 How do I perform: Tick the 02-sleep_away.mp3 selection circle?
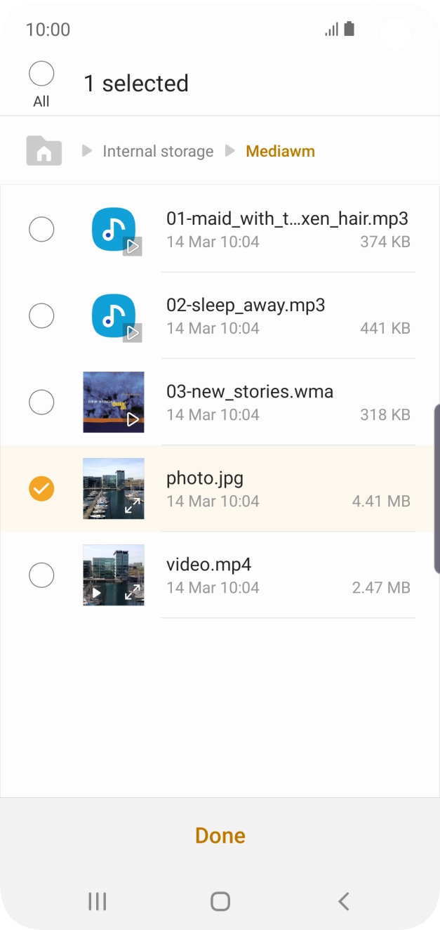click(x=41, y=316)
